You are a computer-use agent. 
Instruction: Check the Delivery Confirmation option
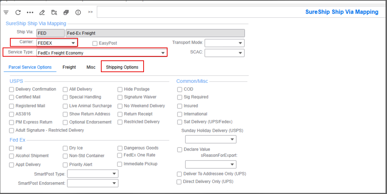(12, 89)
